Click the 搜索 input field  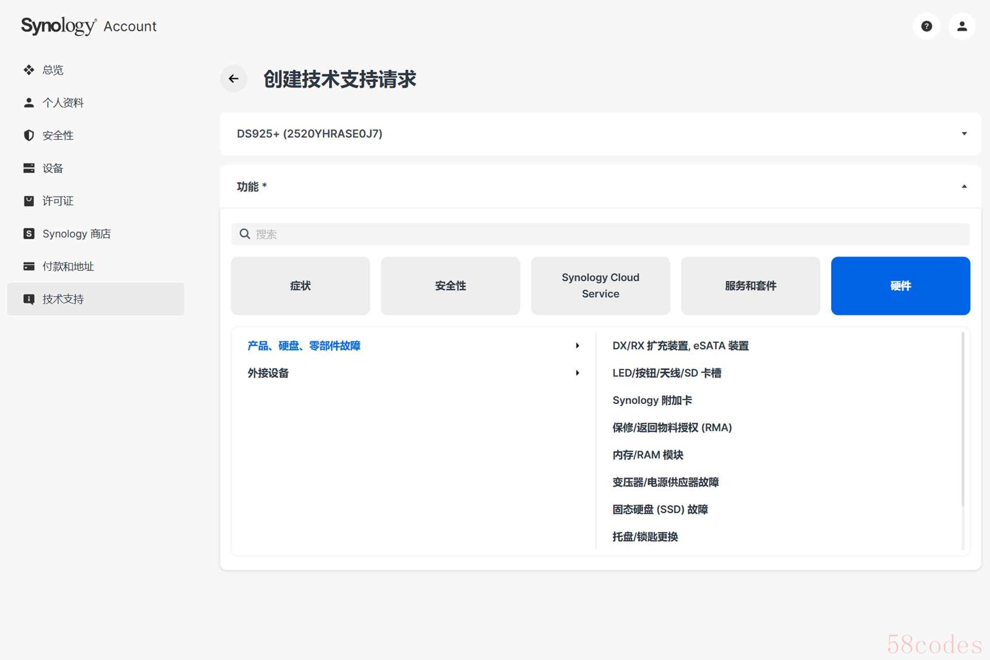[x=601, y=234]
